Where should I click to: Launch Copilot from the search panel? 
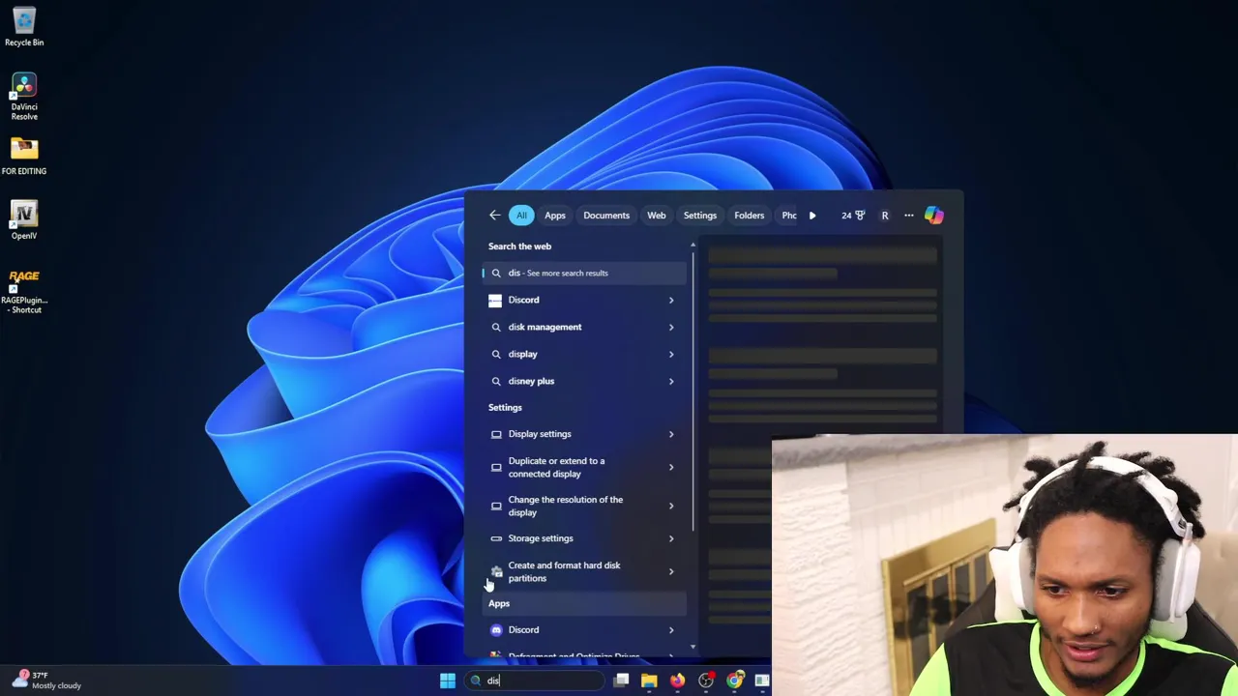tap(934, 216)
